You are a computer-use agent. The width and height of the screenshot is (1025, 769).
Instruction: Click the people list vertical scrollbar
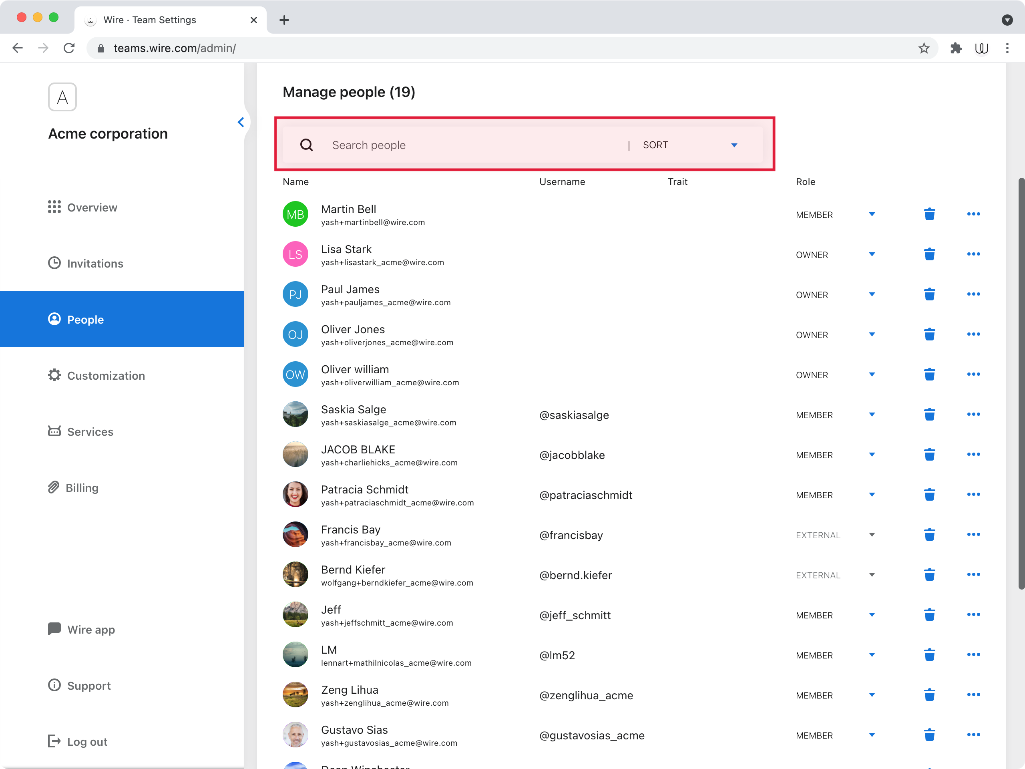pos(1021,383)
